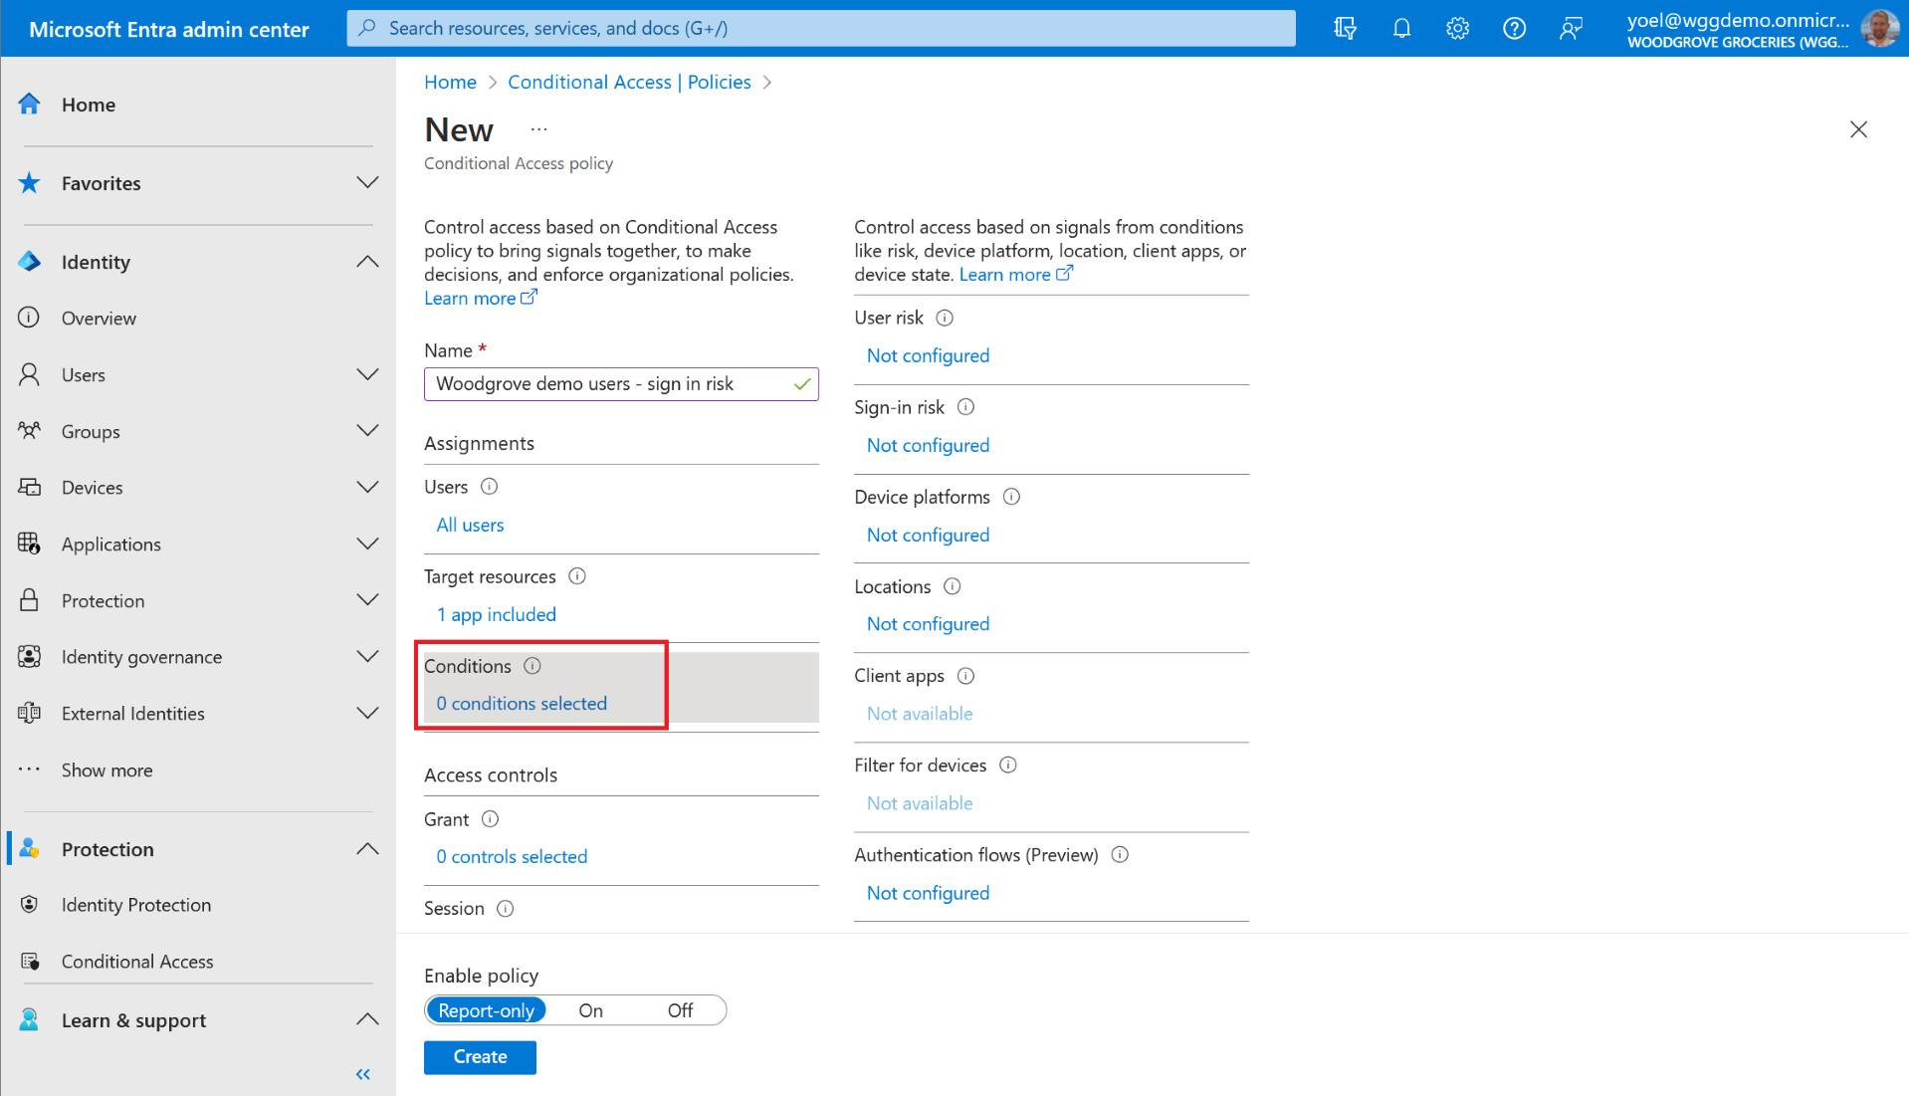Open Conditional Access in sidebar
Viewport: 1909px width, 1096px height.
pos(137,961)
